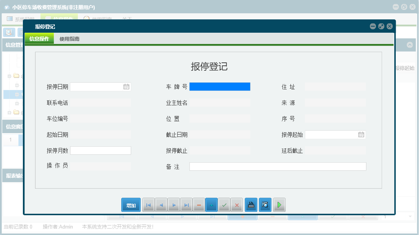The height and width of the screenshot is (235, 419).
Task: Go to the previous record
Action: click(161, 205)
